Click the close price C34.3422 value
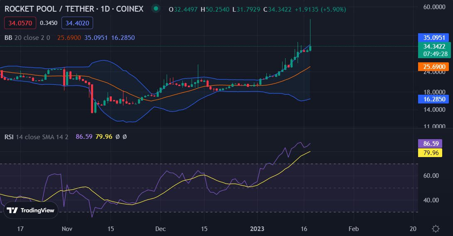This screenshot has height=236, width=453. [277, 10]
